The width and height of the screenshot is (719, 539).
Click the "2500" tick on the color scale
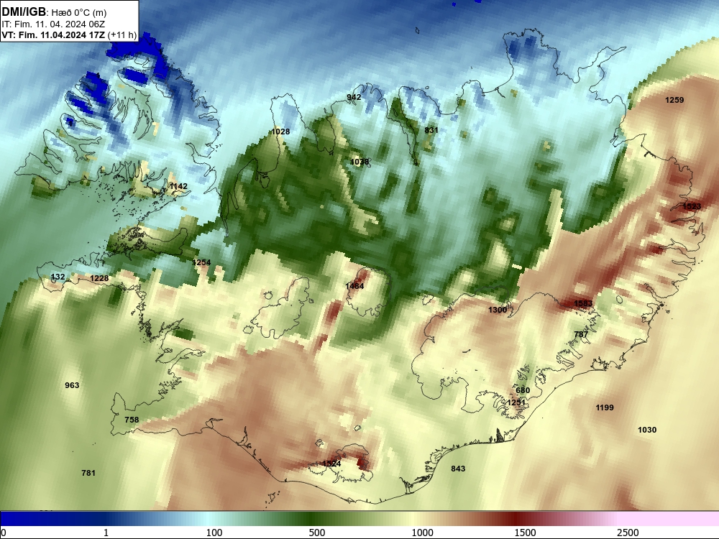coord(628,533)
